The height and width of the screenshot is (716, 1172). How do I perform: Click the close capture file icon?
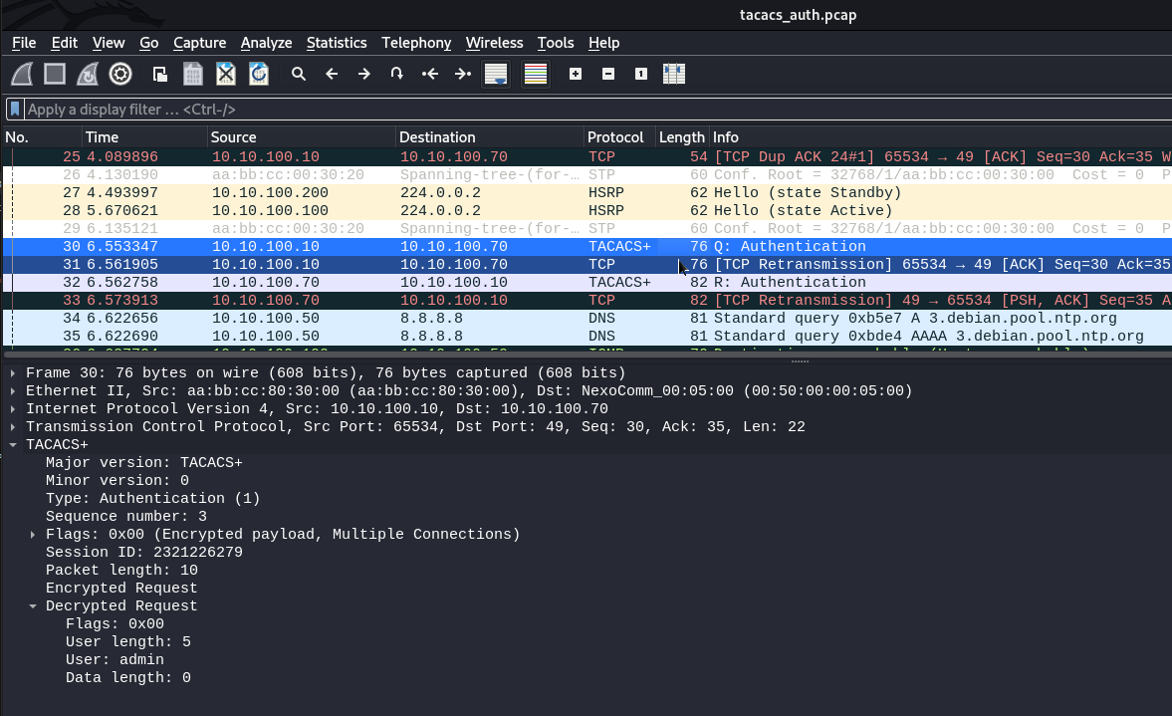pyautogui.click(x=226, y=74)
